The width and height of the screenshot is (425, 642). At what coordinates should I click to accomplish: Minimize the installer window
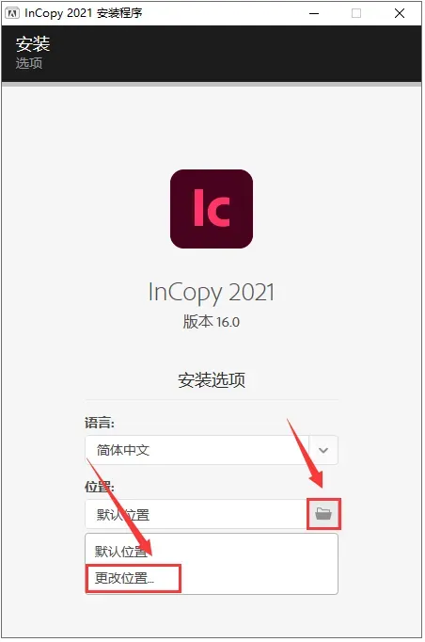(314, 13)
